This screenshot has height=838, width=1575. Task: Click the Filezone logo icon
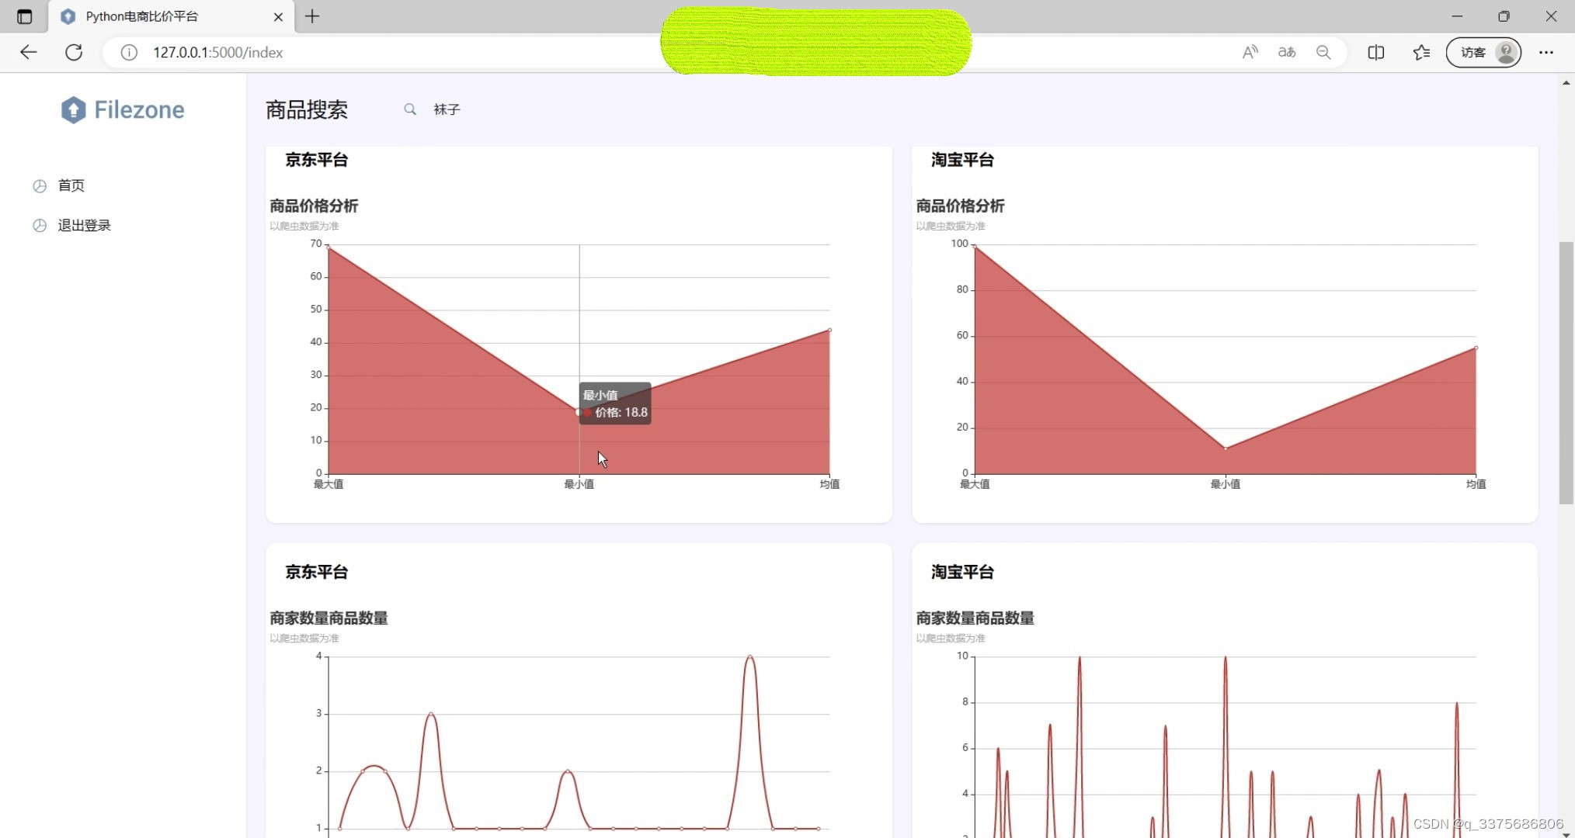point(73,110)
